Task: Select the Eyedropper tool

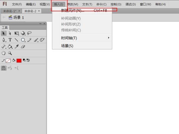Action: pyautogui.click(x=16, y=47)
